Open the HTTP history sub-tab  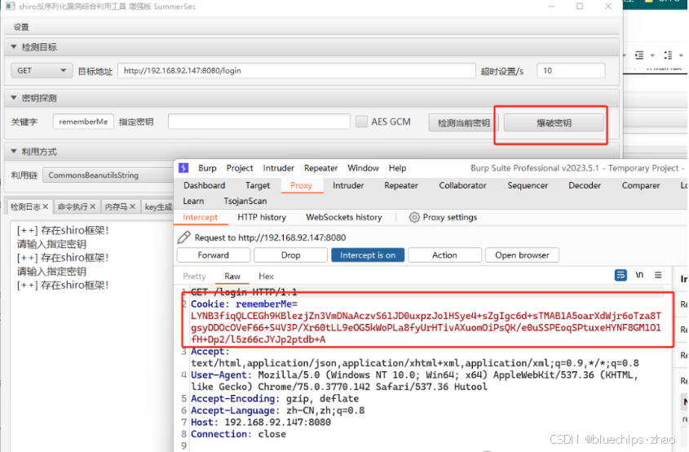[x=262, y=217]
